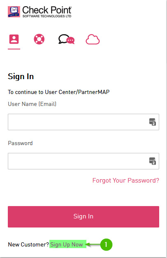Follow the Sign Up Now link
167x258 pixels.
(x=67, y=245)
